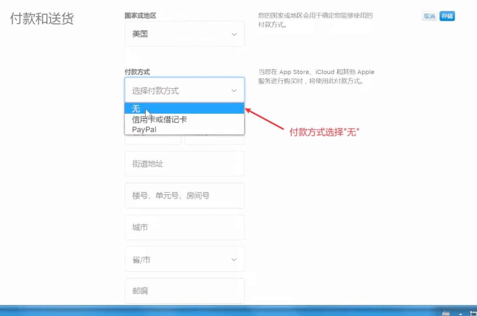Click the 邮编 postal code field
The height and width of the screenshot is (316, 477).
[x=184, y=291]
